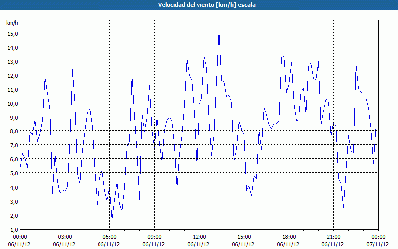Click the '10,0' y-axis label
The image size is (398, 249).
[x=12, y=103]
